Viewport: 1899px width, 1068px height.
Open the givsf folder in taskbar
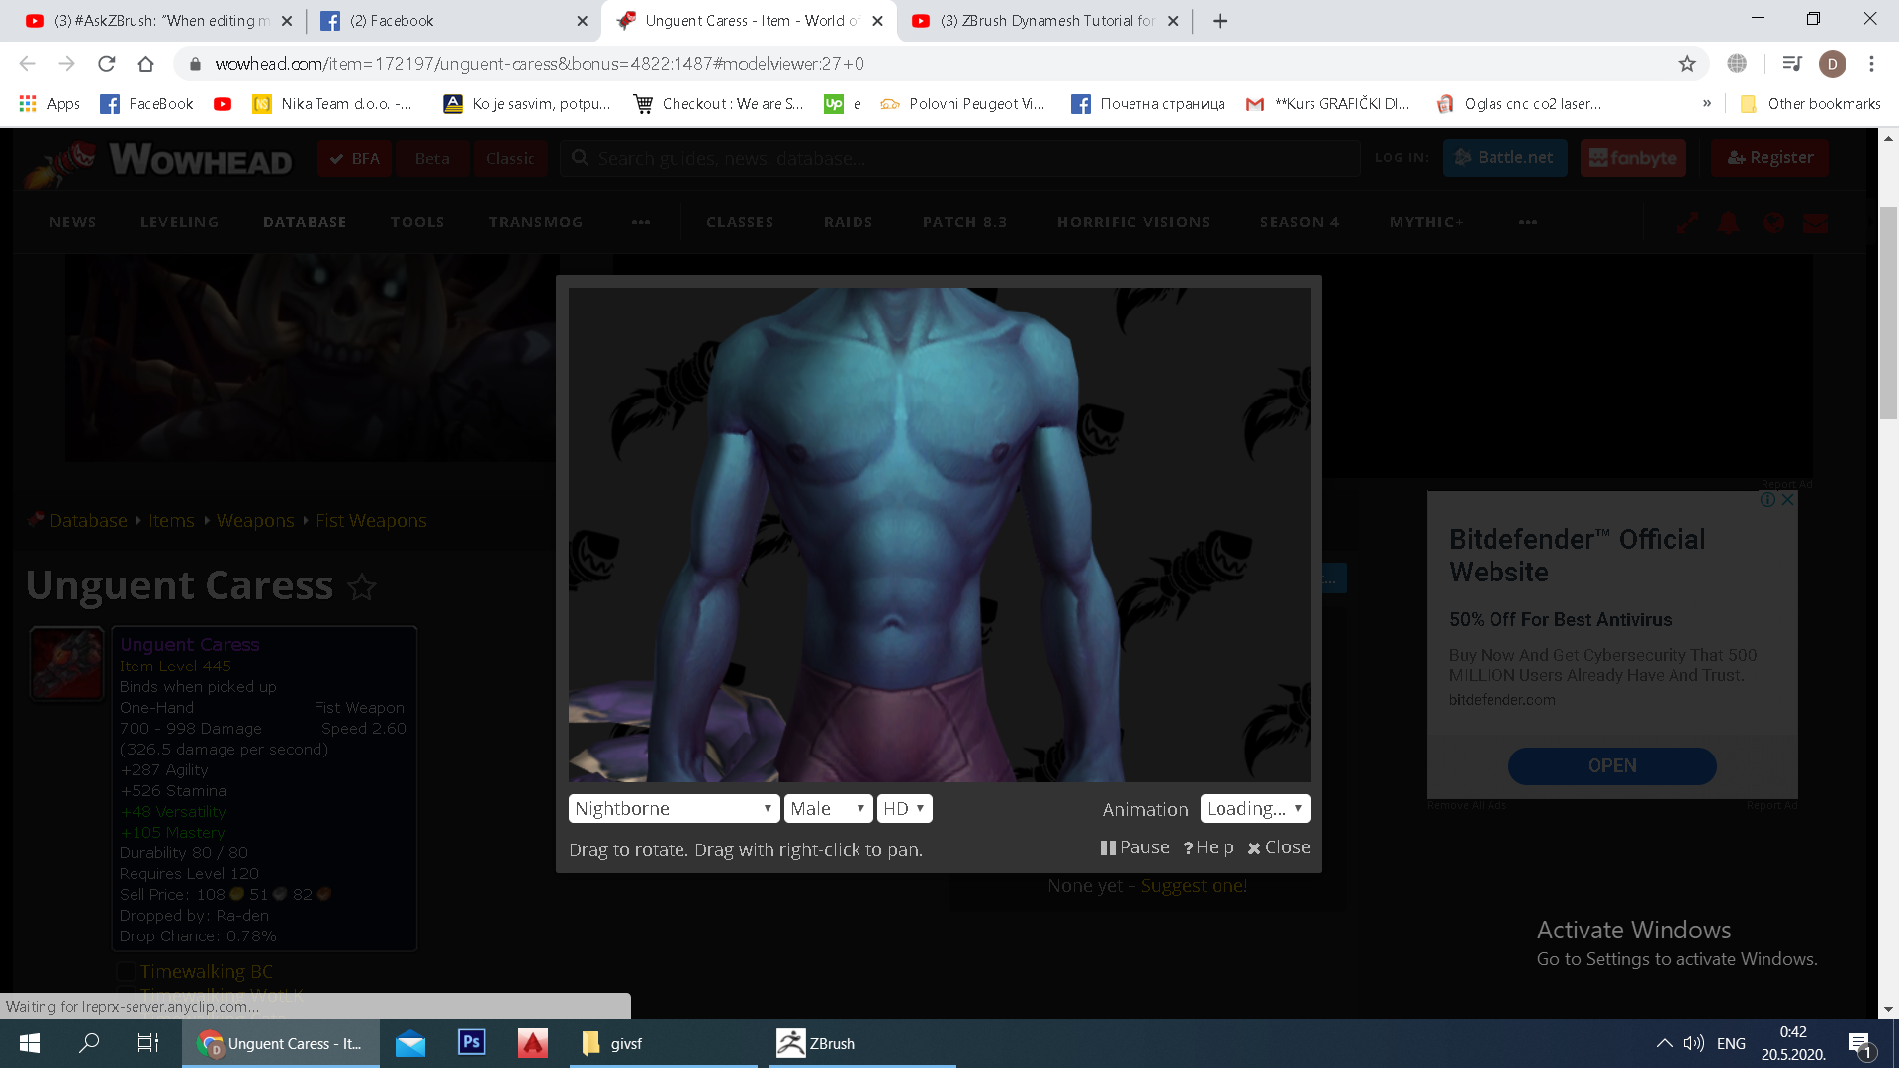click(663, 1043)
